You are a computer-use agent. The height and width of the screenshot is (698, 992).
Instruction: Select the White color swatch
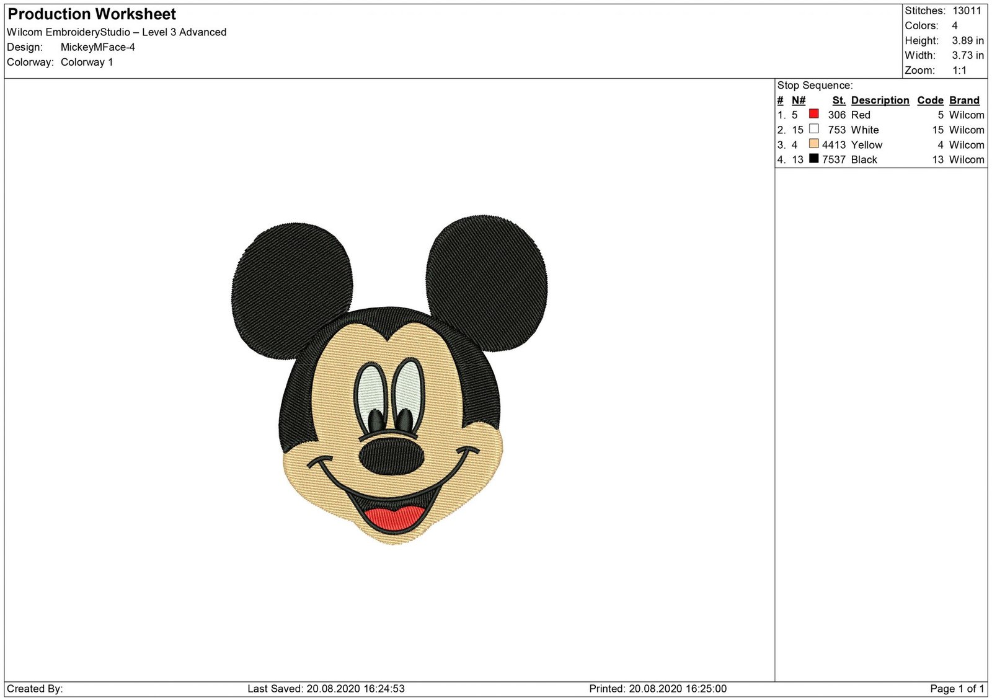(x=813, y=130)
